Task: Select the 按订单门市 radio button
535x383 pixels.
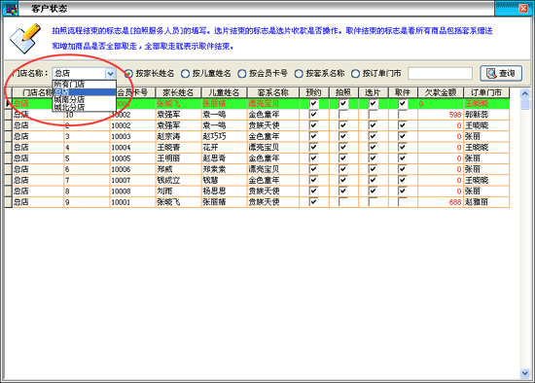Action: 355,73
